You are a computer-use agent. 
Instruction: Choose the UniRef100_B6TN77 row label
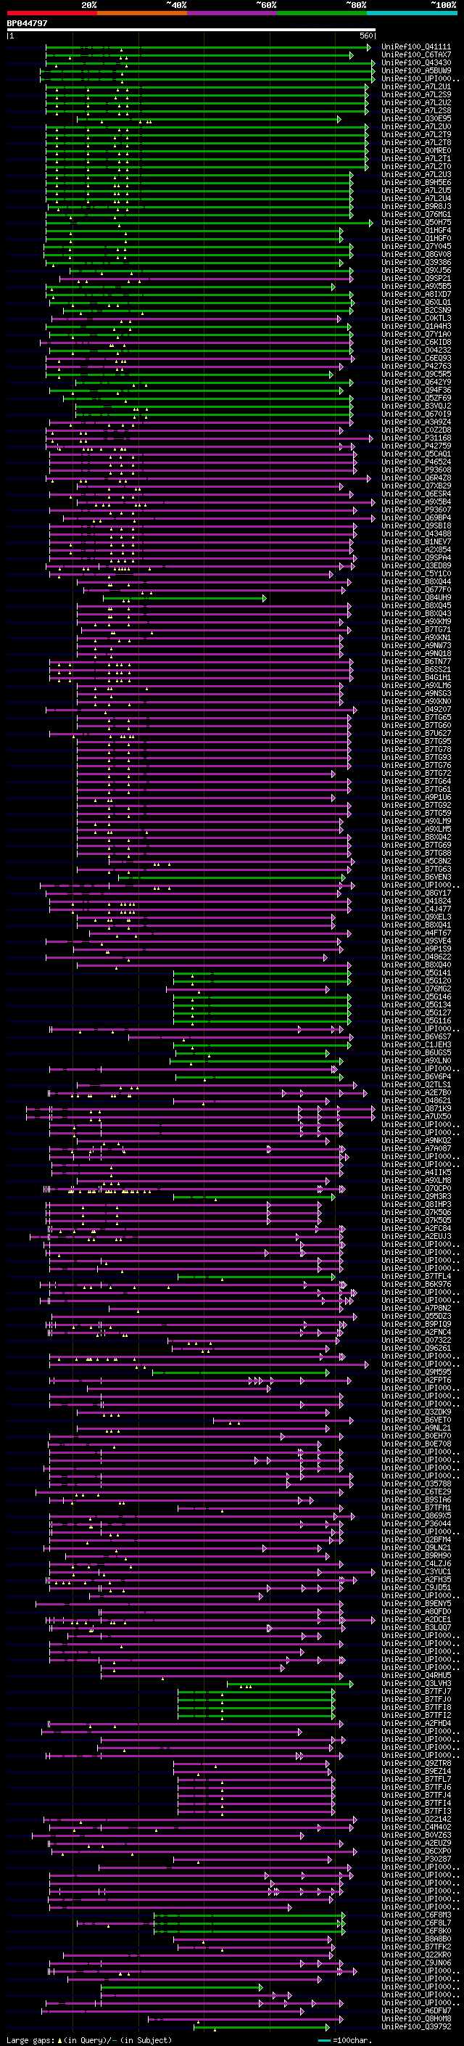pos(416,662)
